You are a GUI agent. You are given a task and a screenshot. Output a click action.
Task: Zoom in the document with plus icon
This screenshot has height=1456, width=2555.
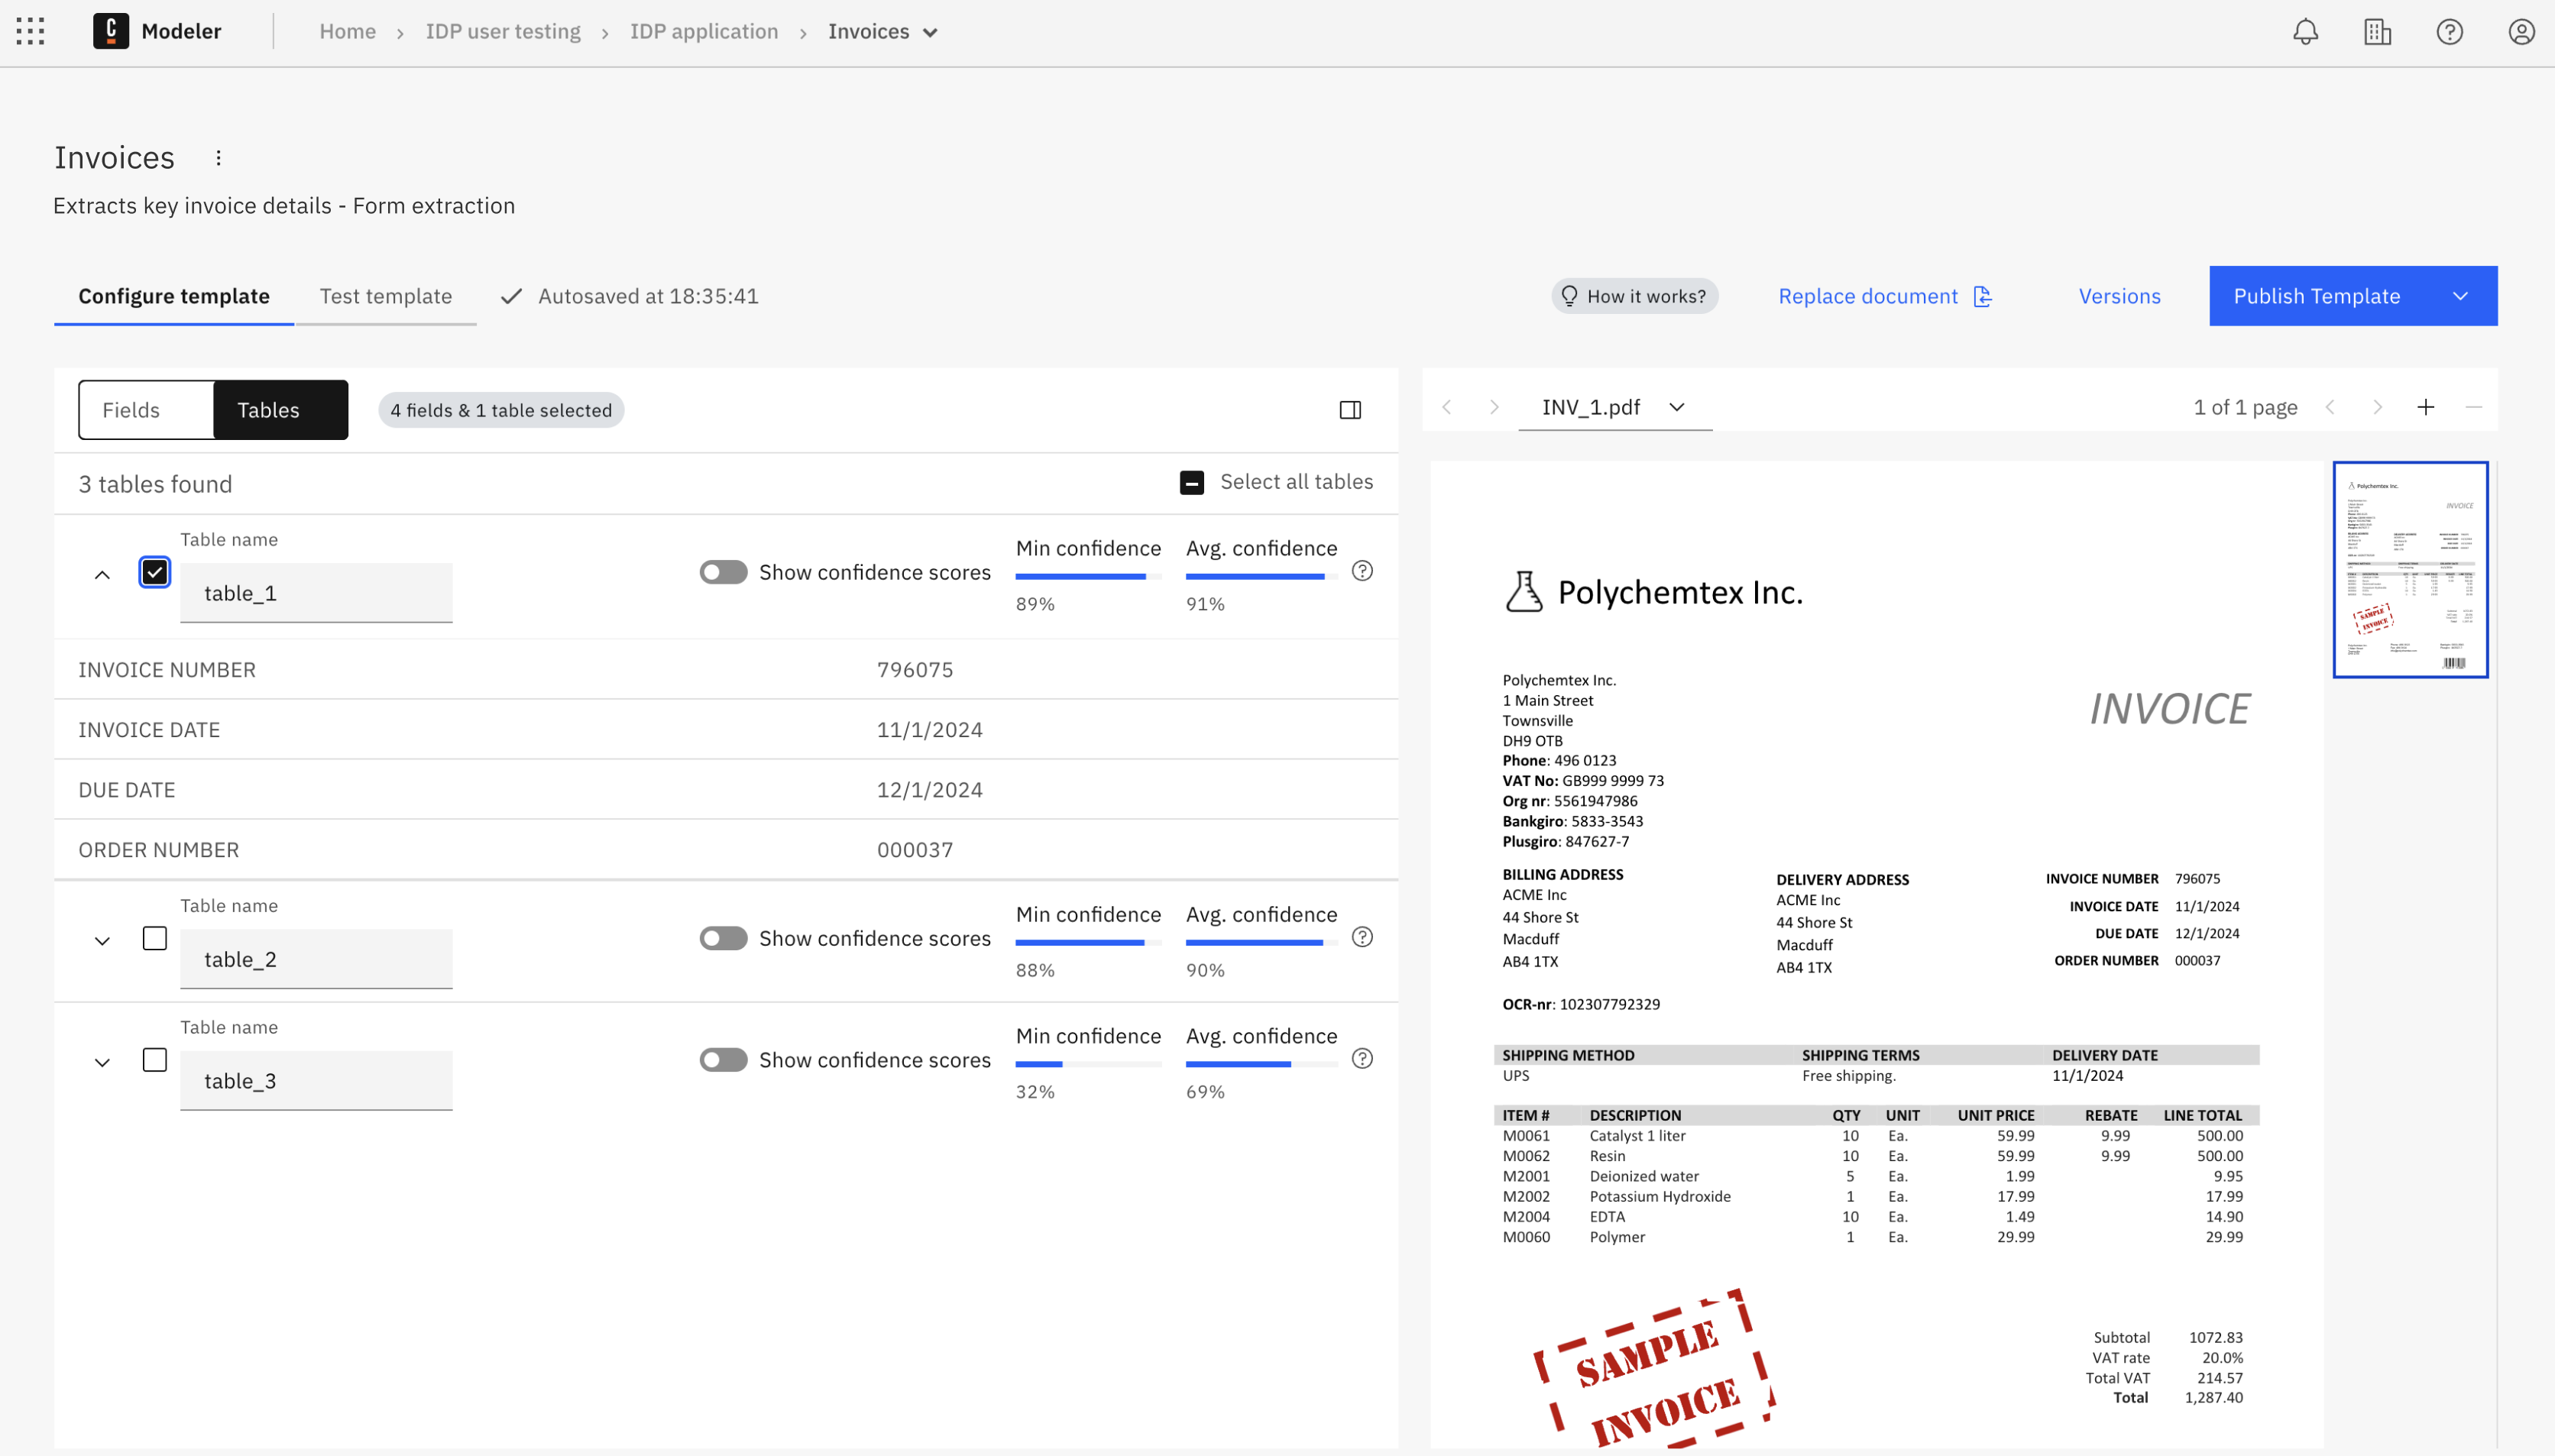2425,407
